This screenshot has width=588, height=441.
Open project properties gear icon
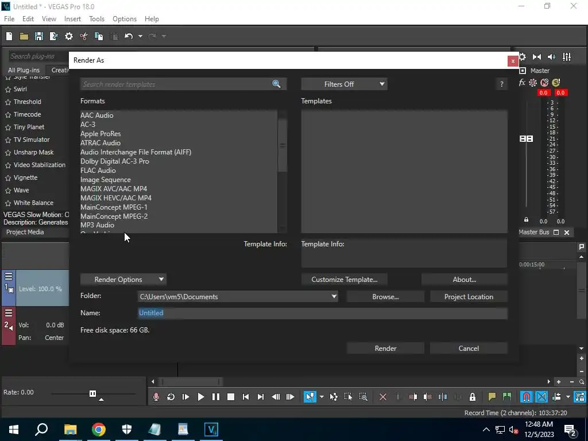69,36
